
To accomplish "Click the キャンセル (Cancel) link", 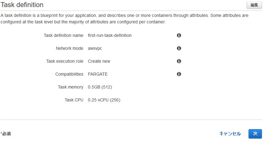I will click(x=230, y=134).
